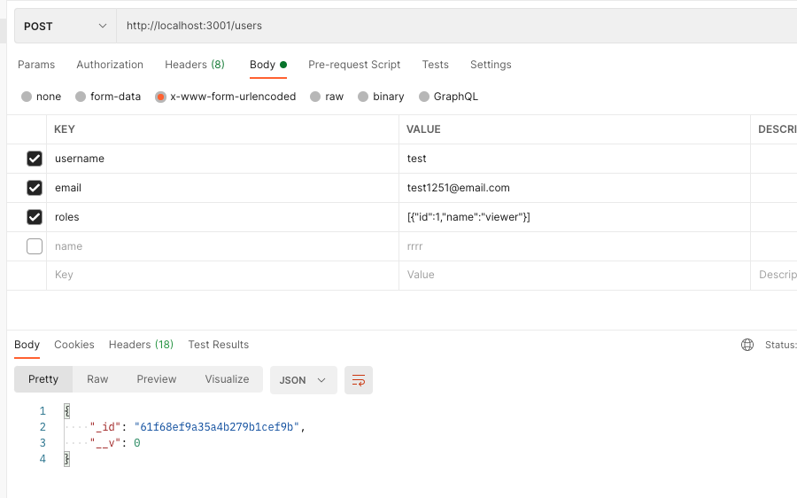Switch to Raw response view
This screenshot has height=498, width=797.
point(97,379)
